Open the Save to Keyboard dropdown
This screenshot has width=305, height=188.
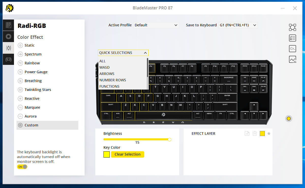point(238,25)
